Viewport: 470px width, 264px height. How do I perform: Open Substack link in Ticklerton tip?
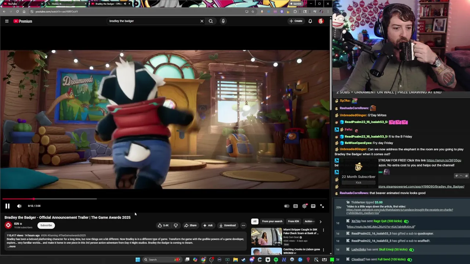point(399,211)
